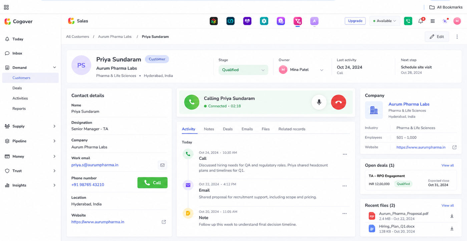
Task: Open more options for the Call activity
Action: (345, 154)
